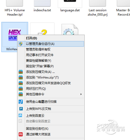Screen dimensions: 130x140
Task: Choose 打开(O) from the context menu
Action: (51, 38)
